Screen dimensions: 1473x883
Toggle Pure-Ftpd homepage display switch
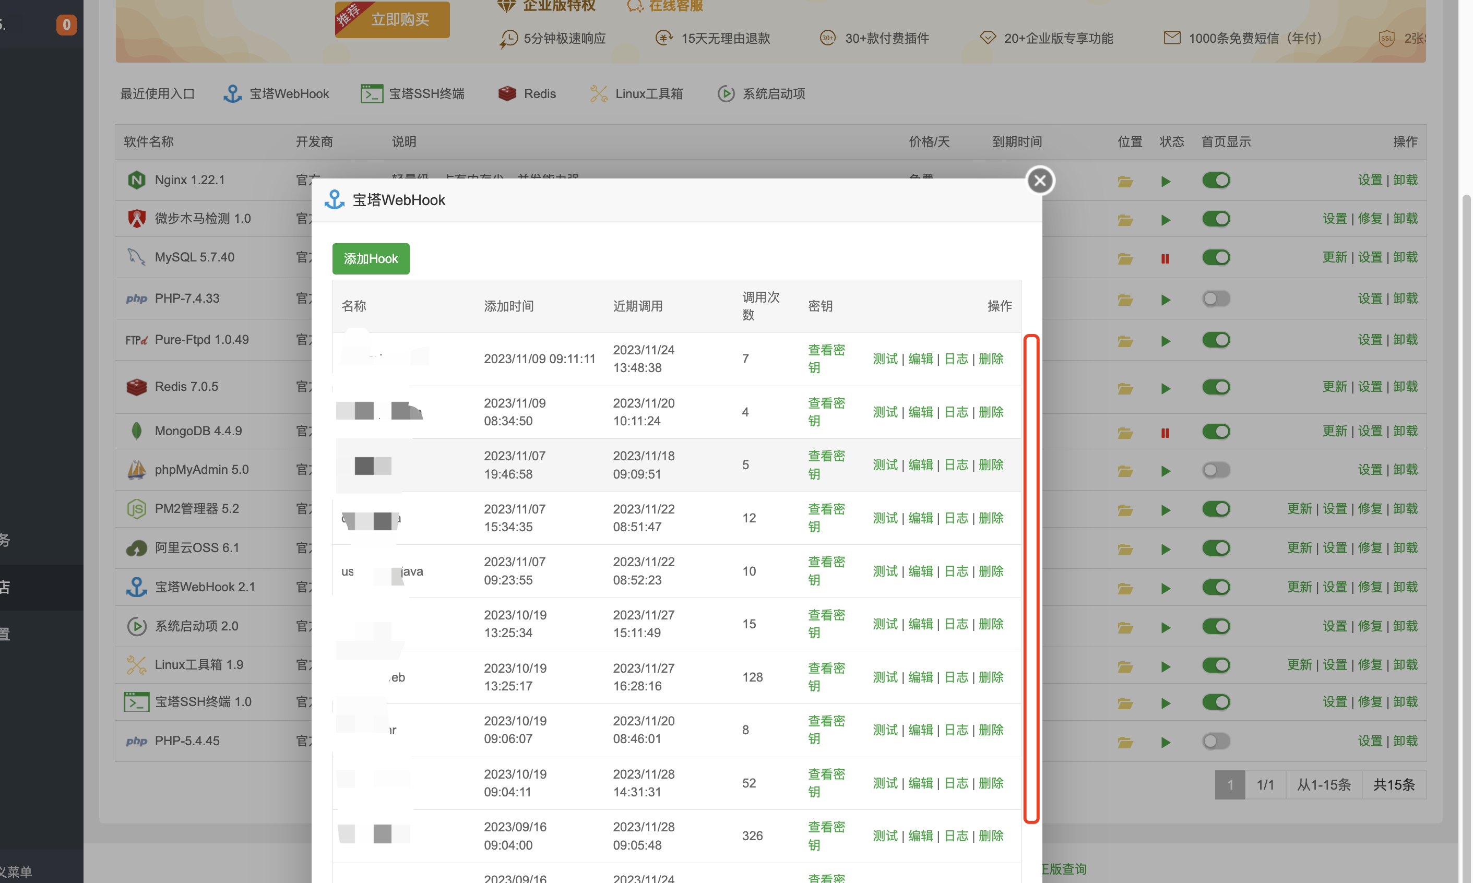click(1216, 340)
